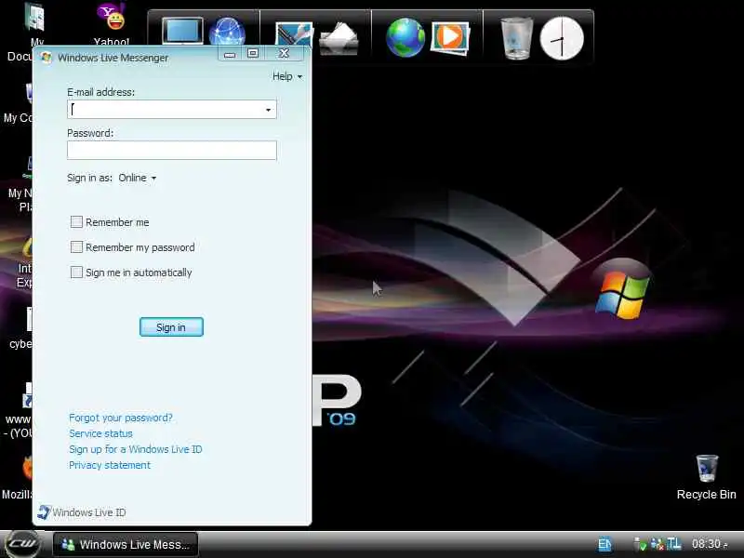Close the Windows Live Messenger window
Viewport: 744px width, 558px height.
click(285, 54)
